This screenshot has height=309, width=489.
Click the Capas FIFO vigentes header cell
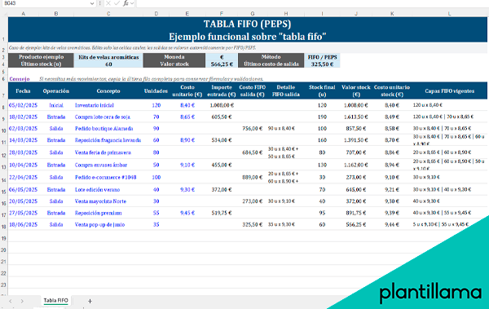[x=449, y=90]
